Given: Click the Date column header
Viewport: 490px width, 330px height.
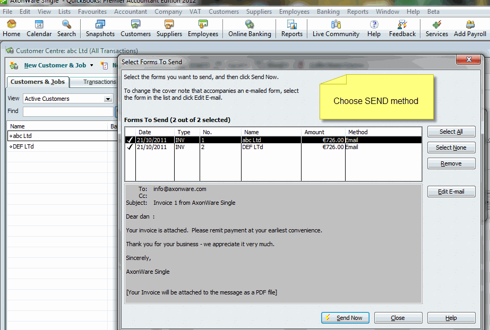Looking at the screenshot, I should (x=155, y=132).
